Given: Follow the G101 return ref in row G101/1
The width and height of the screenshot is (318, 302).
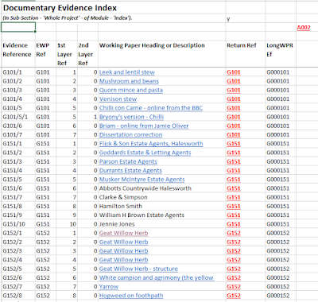Looking at the screenshot, I should coord(234,72).
